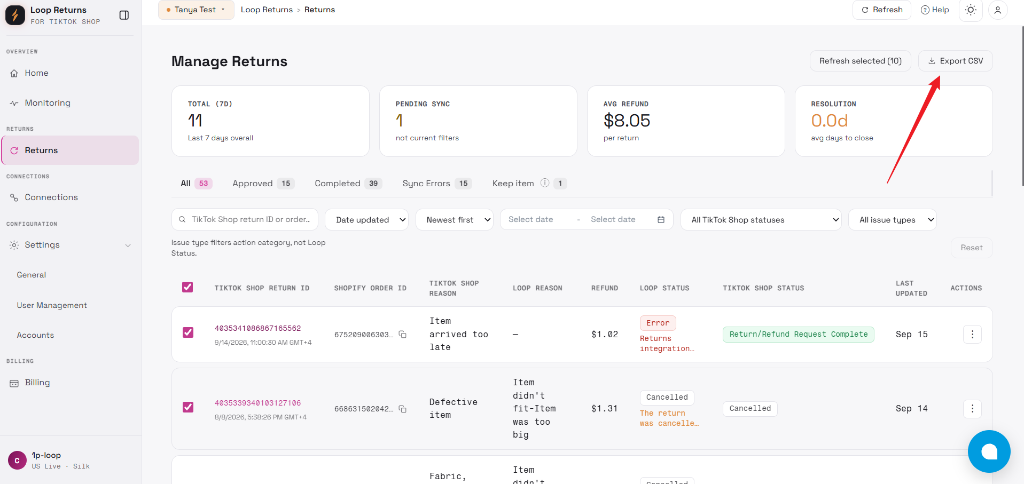
Task: Click the calendar icon in date range
Action: pos(661,220)
